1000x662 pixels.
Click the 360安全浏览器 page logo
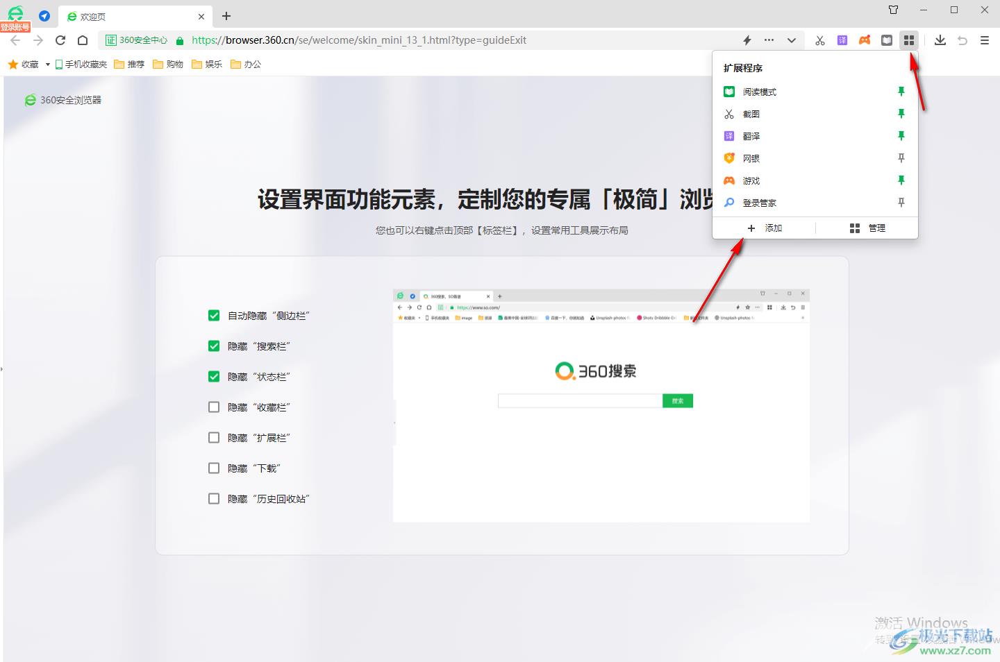click(63, 100)
